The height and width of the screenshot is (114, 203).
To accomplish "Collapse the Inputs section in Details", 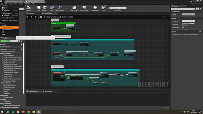I will point(172,32).
